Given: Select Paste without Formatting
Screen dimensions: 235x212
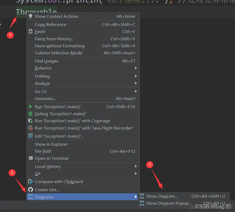Looking at the screenshot, I should 83,46.
